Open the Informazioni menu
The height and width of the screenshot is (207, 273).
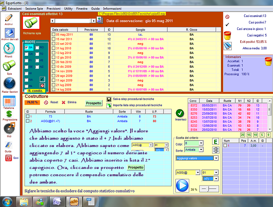click(x=112, y=8)
